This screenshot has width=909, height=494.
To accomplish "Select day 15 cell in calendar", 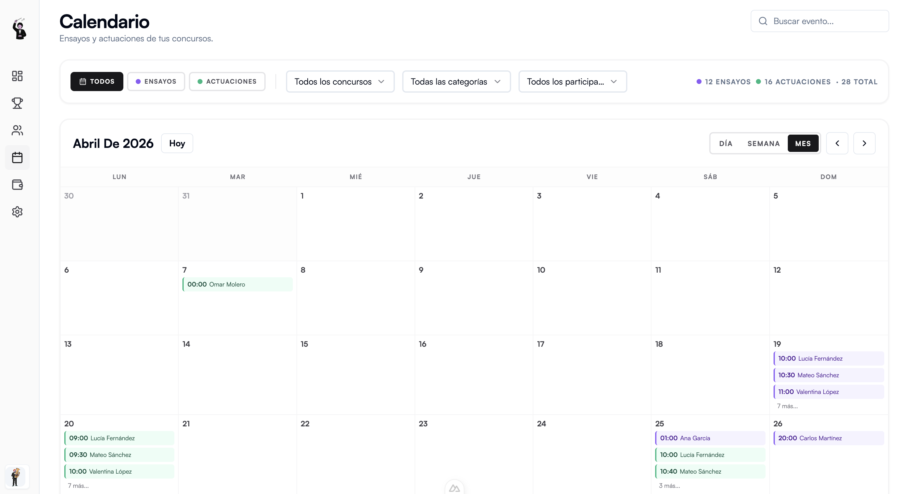I will pyautogui.click(x=356, y=375).
